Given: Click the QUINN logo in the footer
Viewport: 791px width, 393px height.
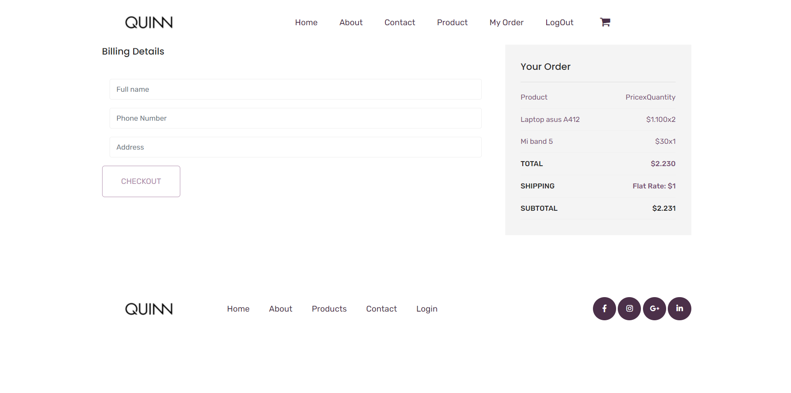Looking at the screenshot, I should (x=148, y=308).
